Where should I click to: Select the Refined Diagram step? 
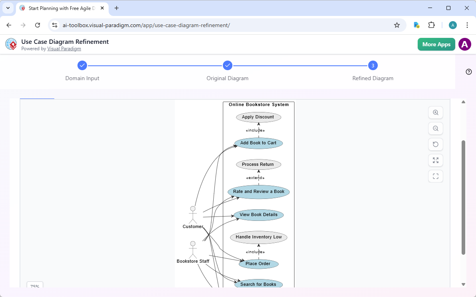(x=373, y=65)
